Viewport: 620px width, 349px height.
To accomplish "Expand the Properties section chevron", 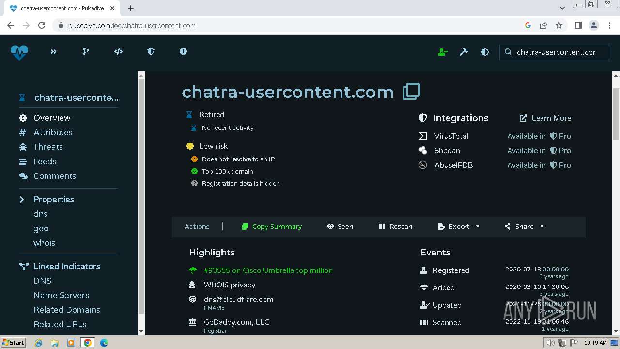I will point(22,199).
